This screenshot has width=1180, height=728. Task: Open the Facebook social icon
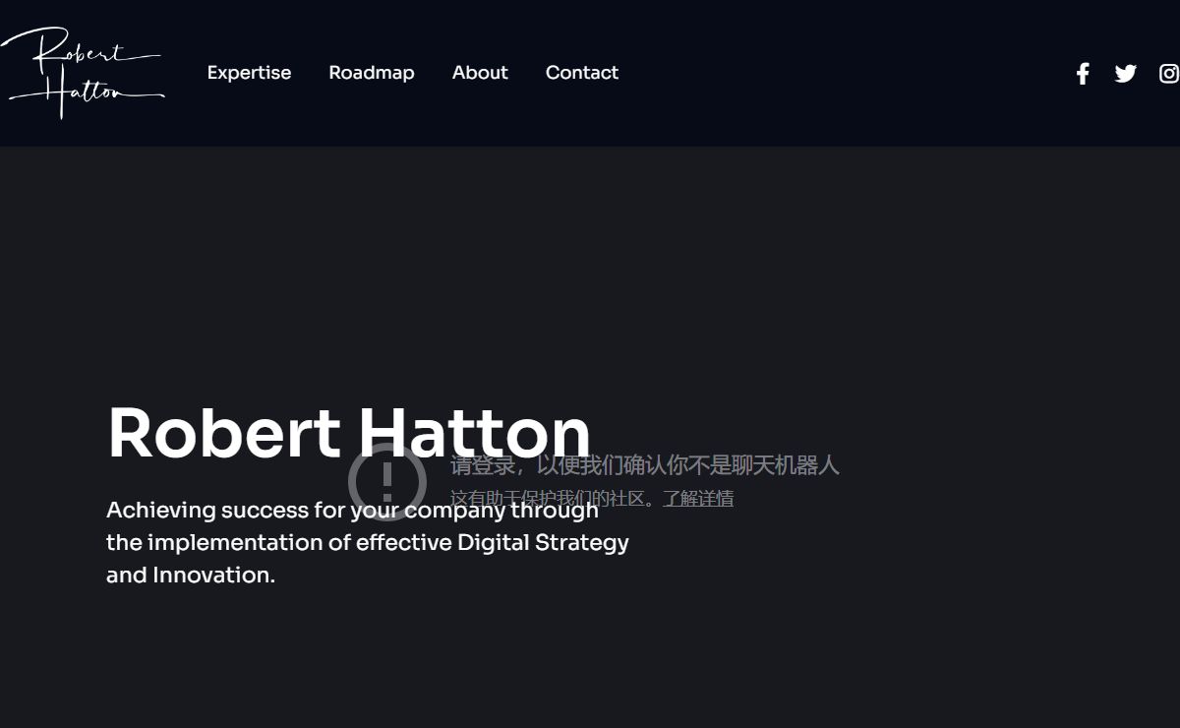(x=1083, y=74)
